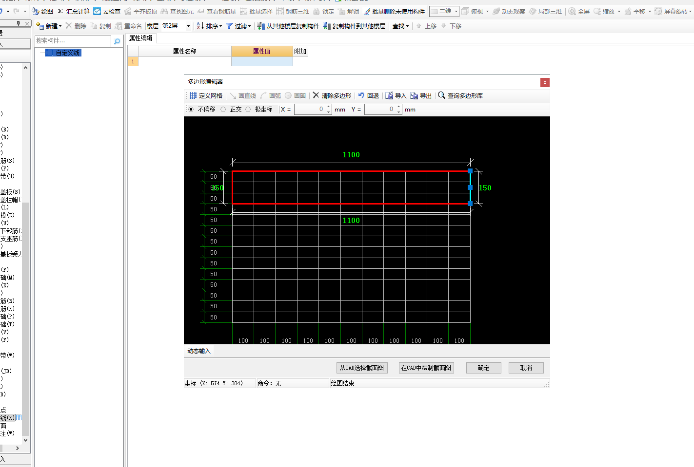Decrease Y value with down stepper
The height and width of the screenshot is (467, 694).
pos(399,112)
